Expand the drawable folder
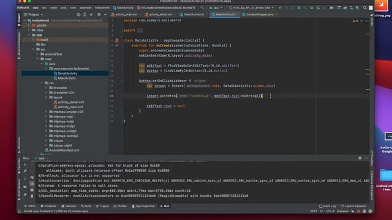Screen dimensions: 392x220 46,88
